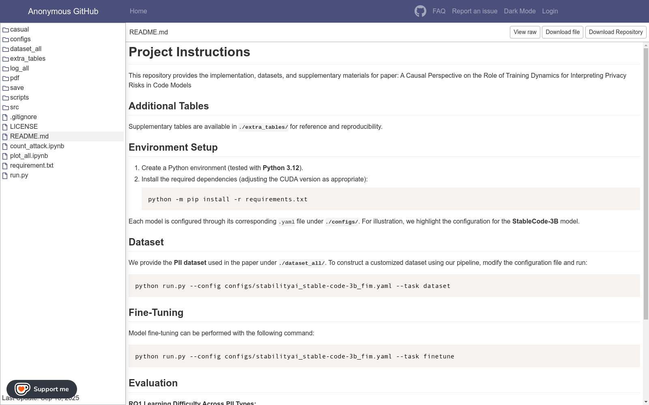Open the Login page
Image resolution: width=649 pixels, height=405 pixels.
[550, 11]
